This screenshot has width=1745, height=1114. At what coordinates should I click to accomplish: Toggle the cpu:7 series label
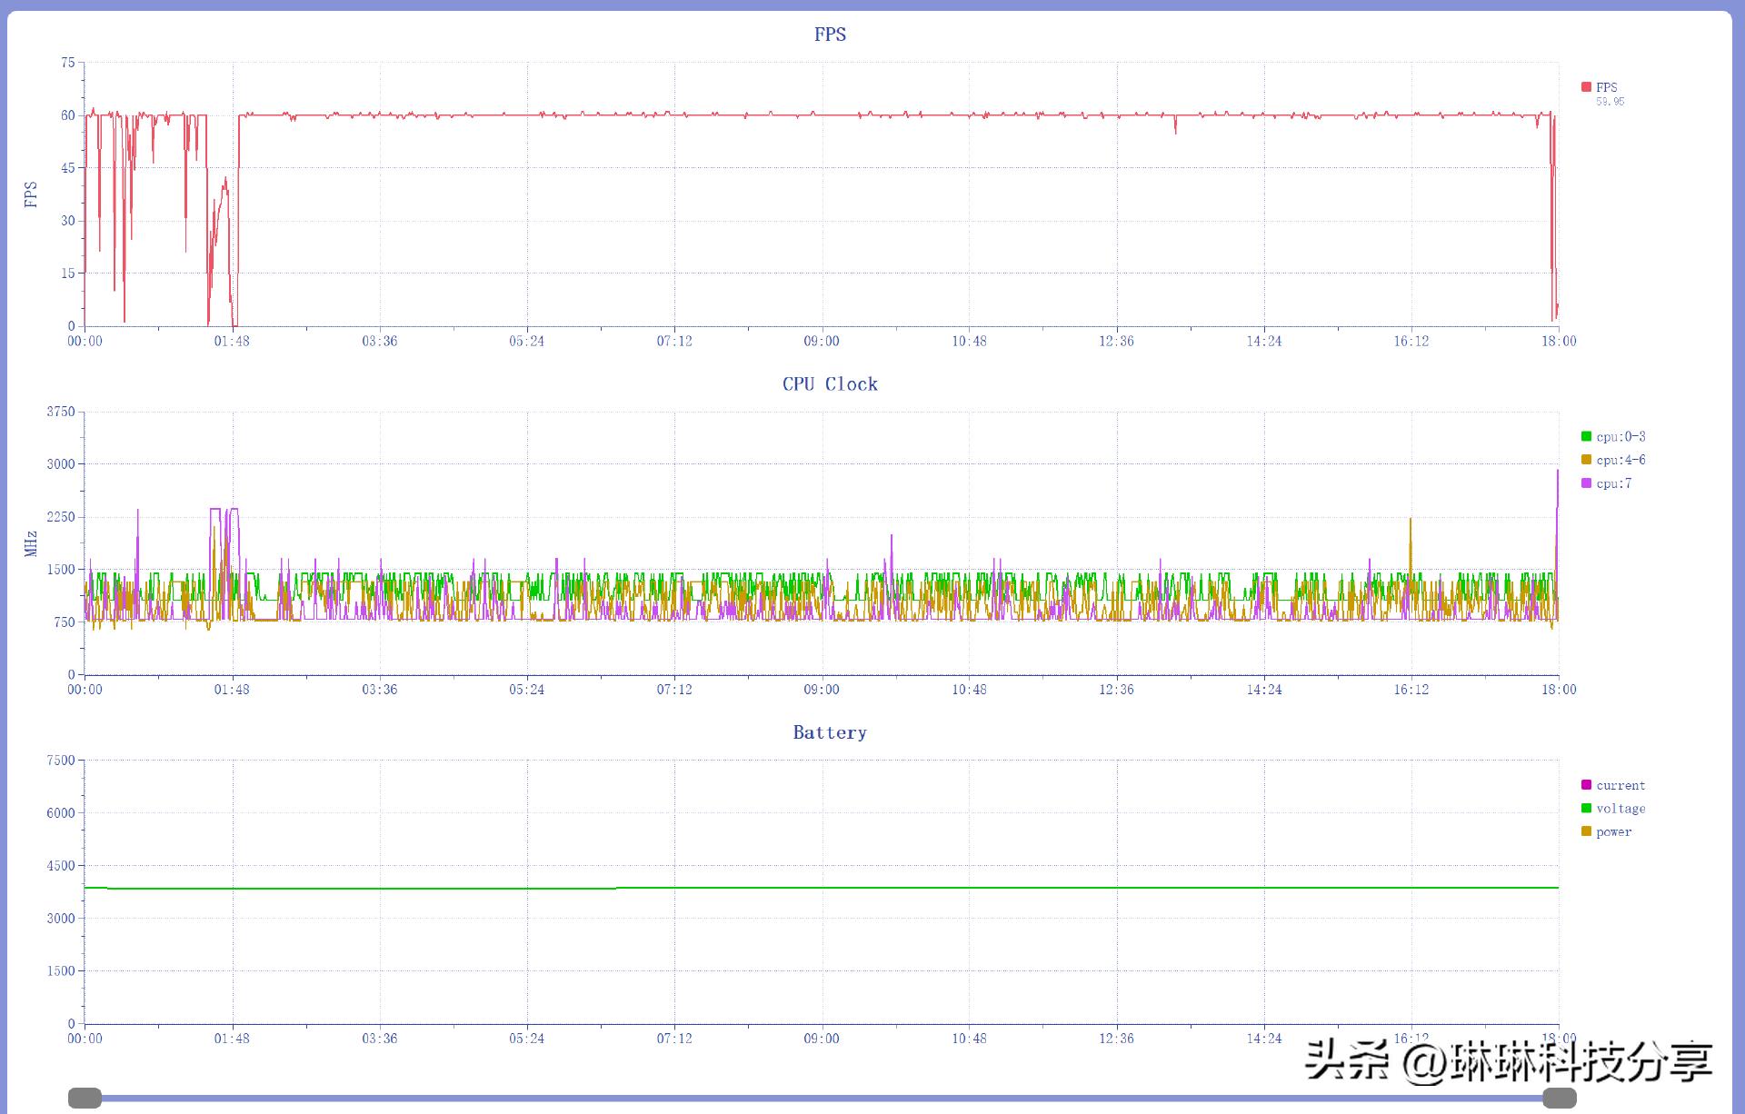point(1613,483)
